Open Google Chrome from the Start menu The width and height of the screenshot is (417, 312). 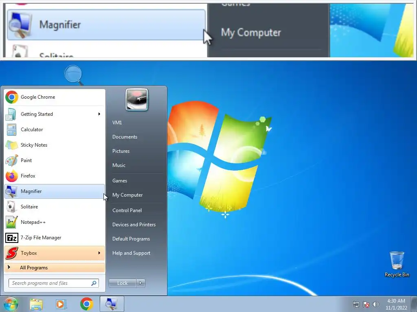click(55, 97)
